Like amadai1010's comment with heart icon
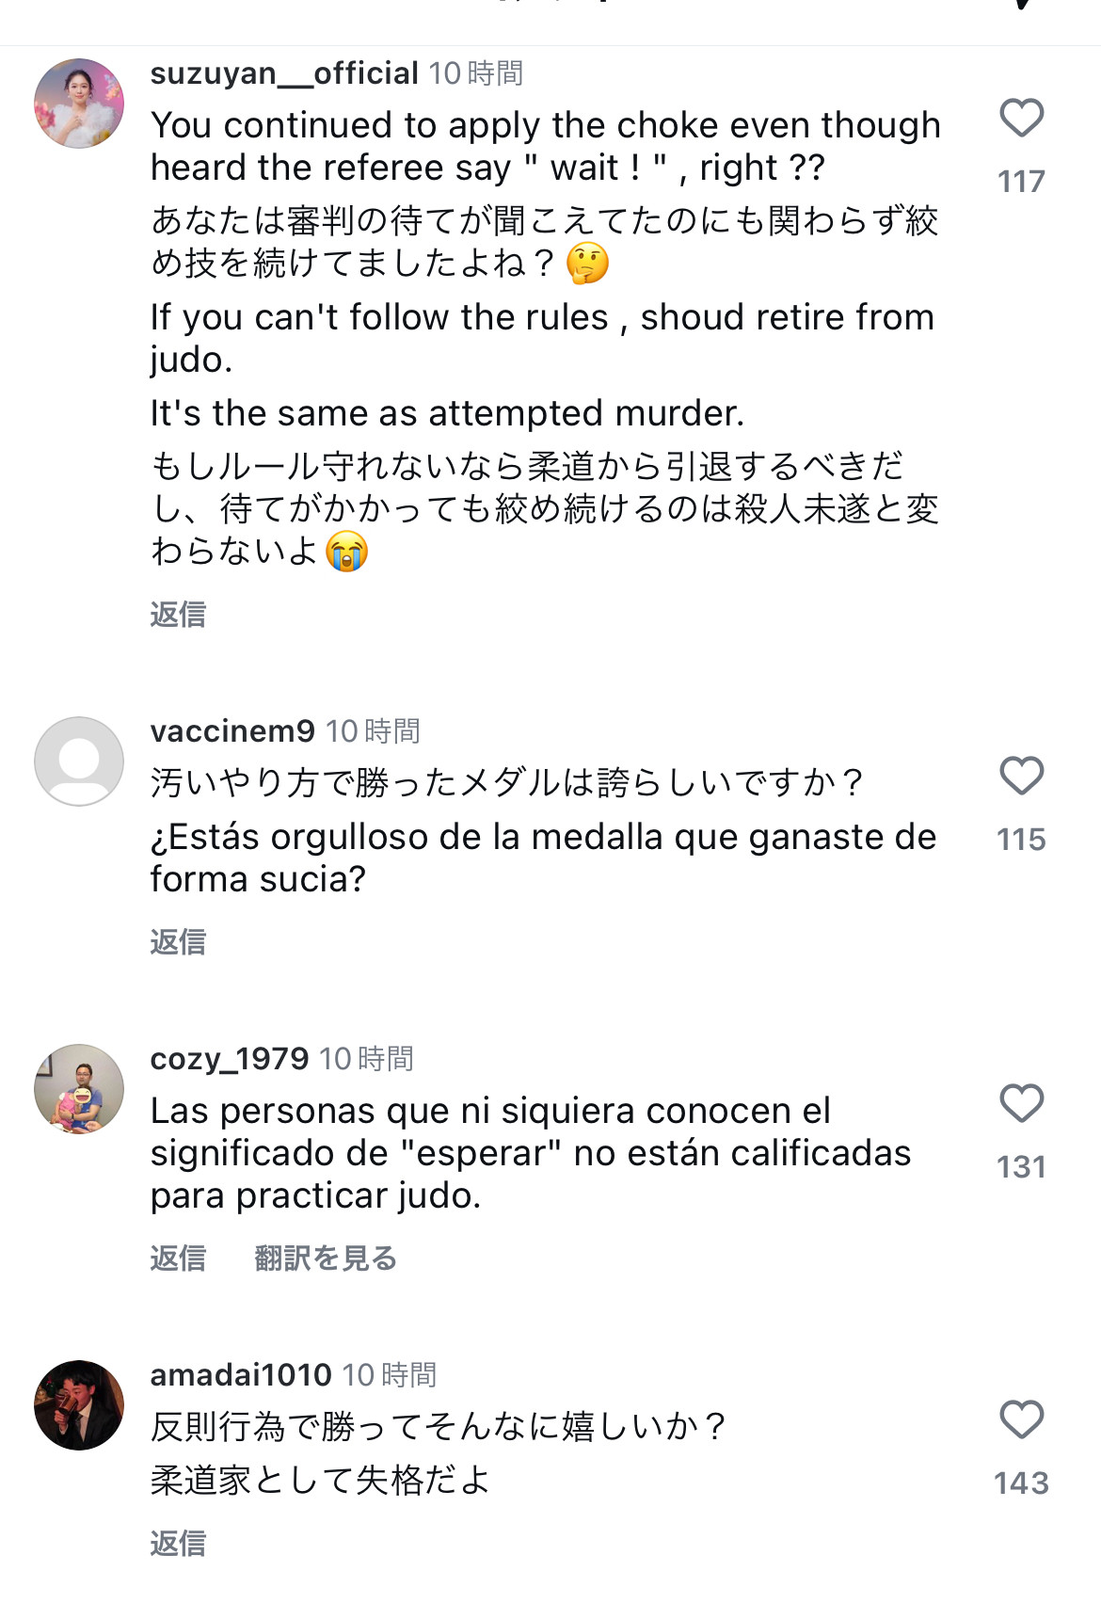 [x=1021, y=1420]
